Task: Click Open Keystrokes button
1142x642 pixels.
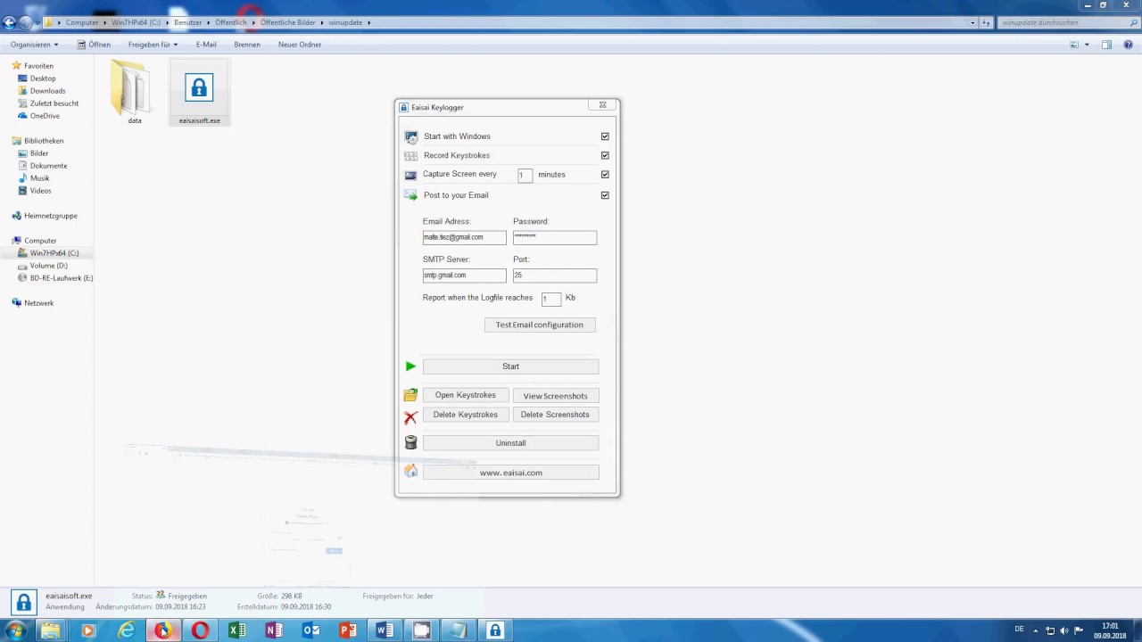Action: click(466, 395)
